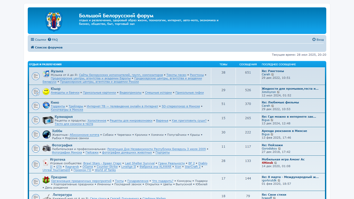Open the Юмор forum

point(56,89)
